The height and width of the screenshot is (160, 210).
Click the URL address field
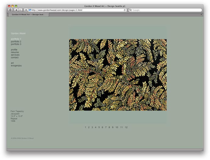(x=76, y=10)
